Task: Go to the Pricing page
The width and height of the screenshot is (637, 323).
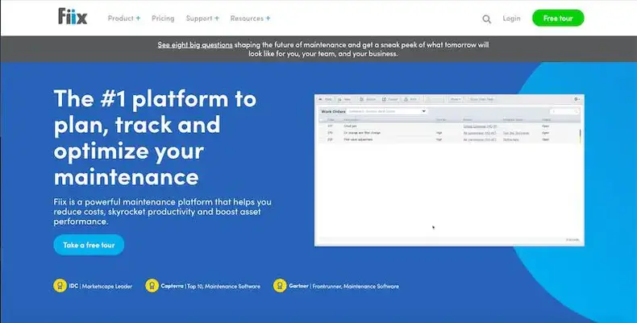Action: [163, 19]
